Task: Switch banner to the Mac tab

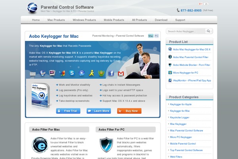Action: [x=151, y=36]
